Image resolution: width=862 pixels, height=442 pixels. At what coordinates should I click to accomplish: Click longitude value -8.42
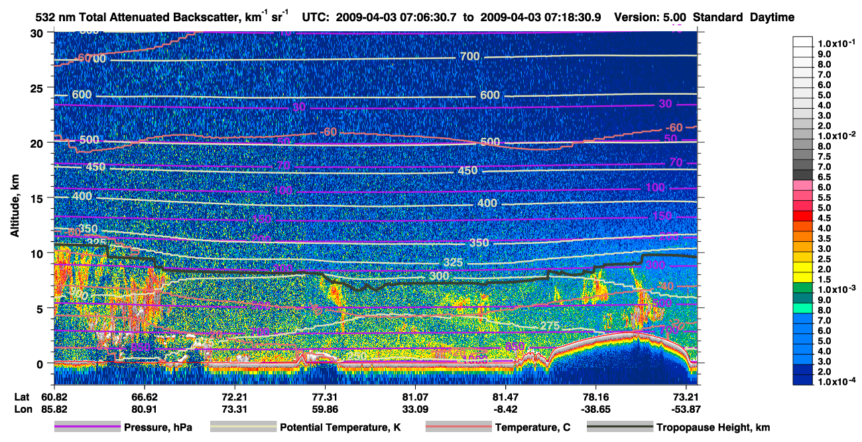point(505,409)
